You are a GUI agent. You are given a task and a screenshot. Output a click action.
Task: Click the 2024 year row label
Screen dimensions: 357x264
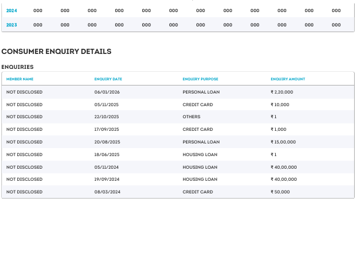tap(12, 10)
